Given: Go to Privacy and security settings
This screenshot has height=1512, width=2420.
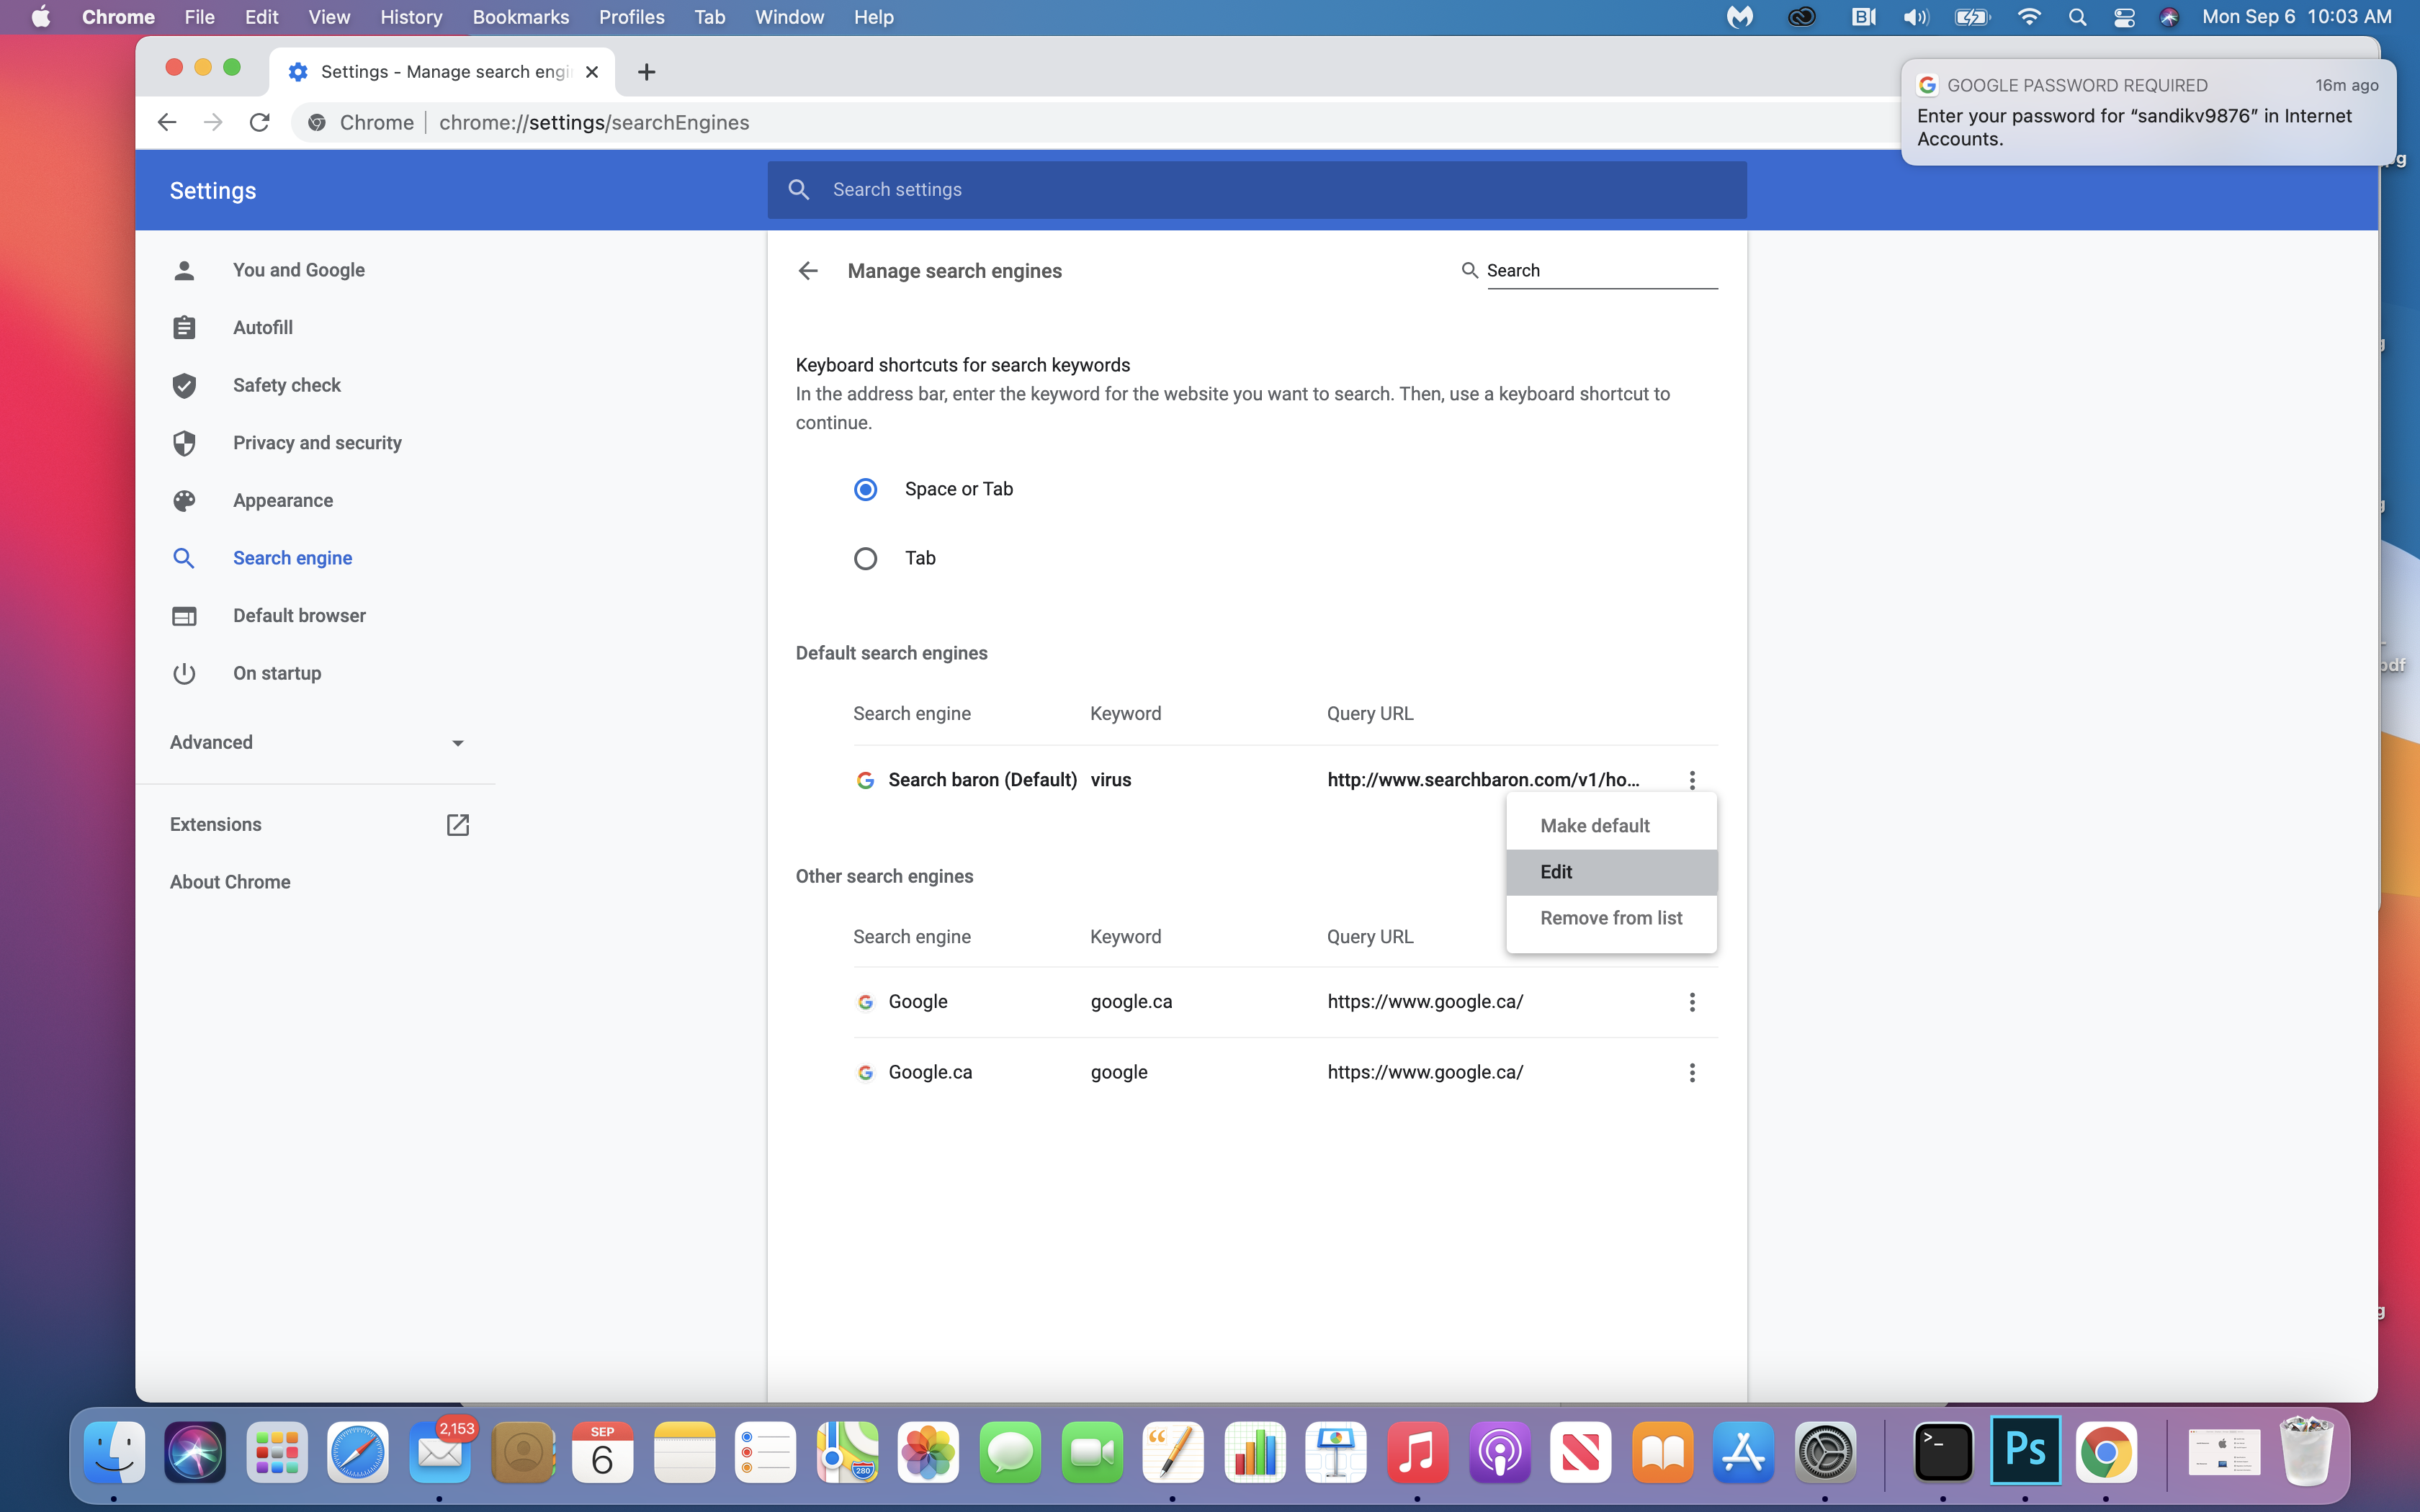Looking at the screenshot, I should 317,443.
